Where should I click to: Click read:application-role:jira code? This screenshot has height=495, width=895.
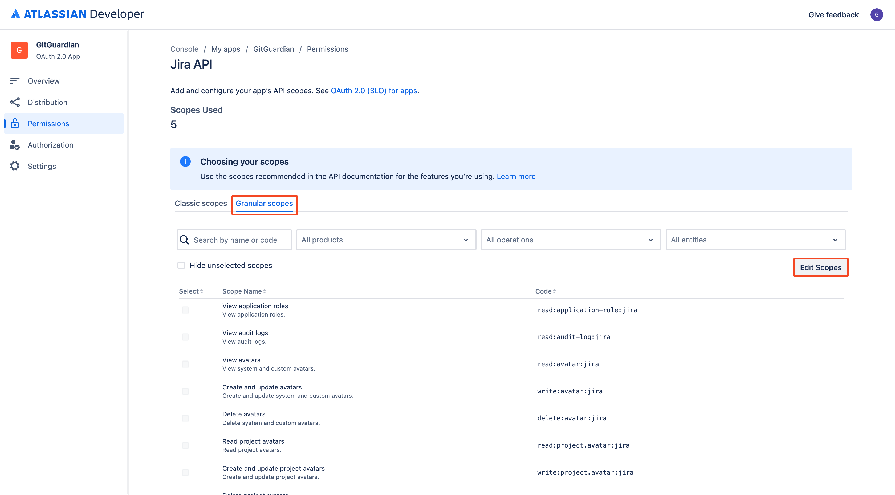click(587, 310)
